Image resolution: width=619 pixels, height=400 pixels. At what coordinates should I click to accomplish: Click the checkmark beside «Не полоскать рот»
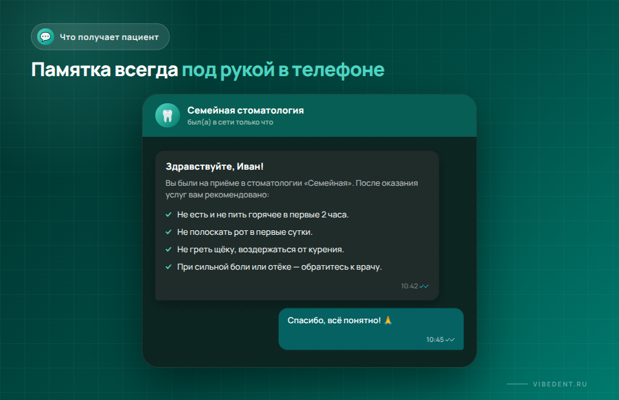(168, 232)
